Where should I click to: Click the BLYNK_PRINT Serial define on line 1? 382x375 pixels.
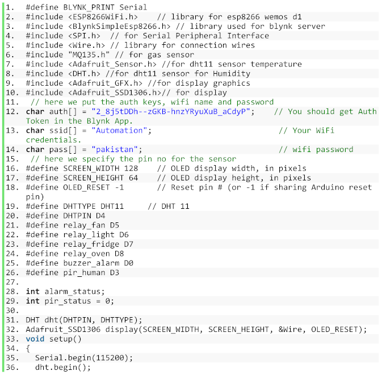tap(86, 7)
